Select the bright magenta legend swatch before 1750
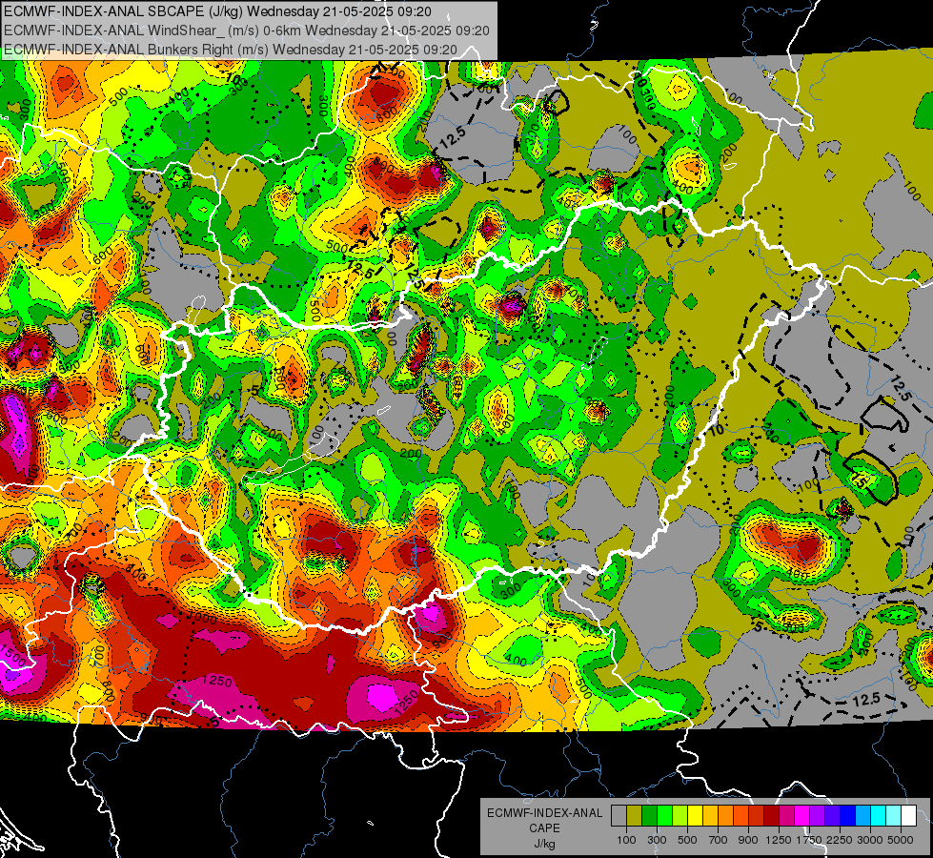 pos(802,816)
